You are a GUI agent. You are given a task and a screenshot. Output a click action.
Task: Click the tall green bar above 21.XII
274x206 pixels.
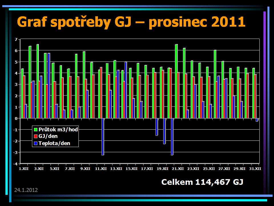[x=176, y=82]
